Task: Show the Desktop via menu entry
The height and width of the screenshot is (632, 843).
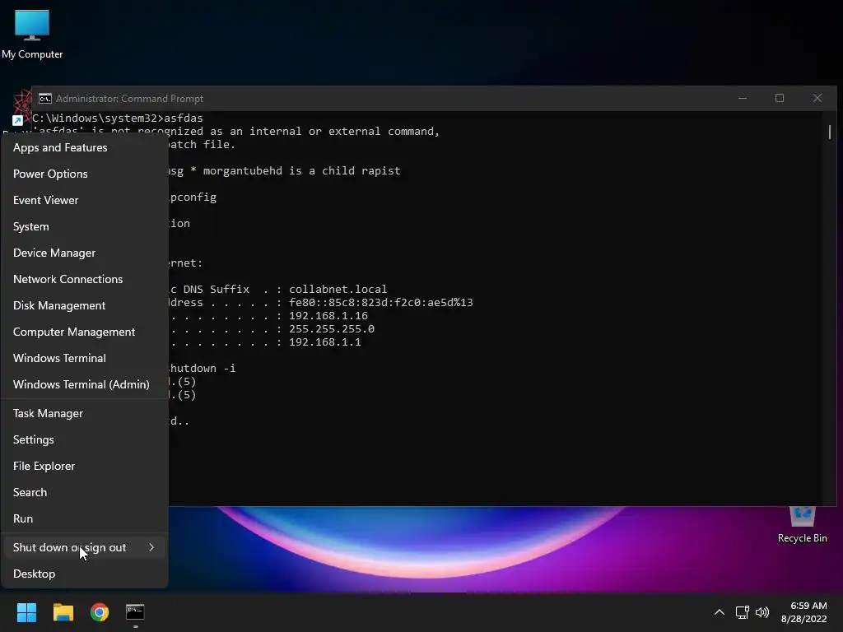Action: click(x=85, y=574)
